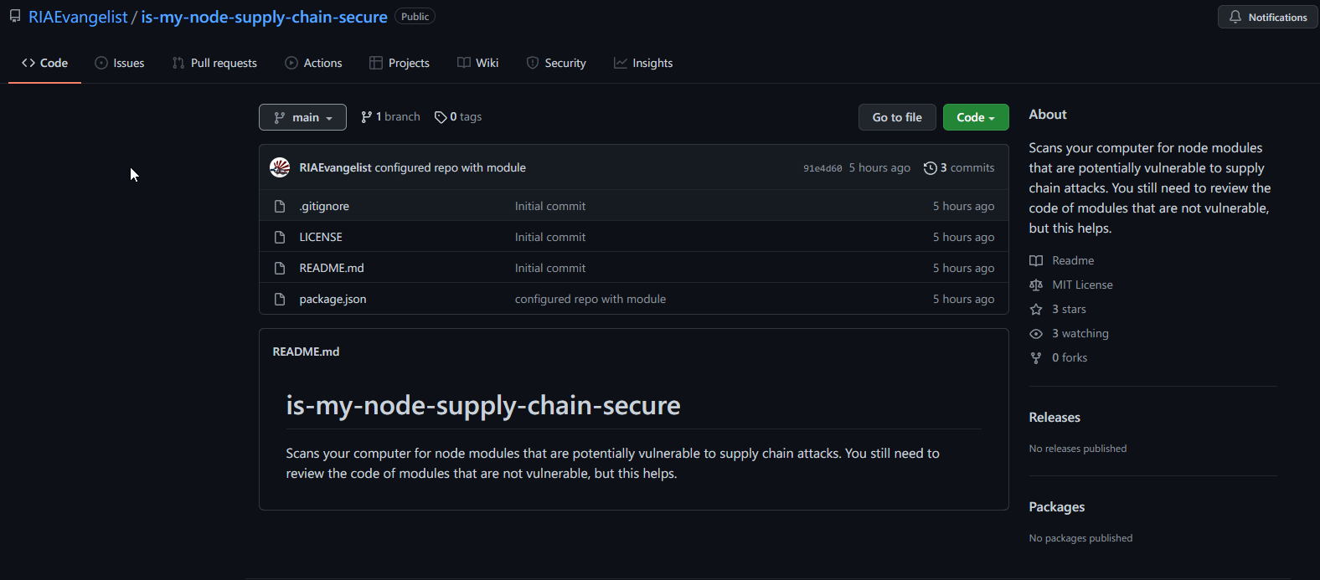View the 1 branch link
Viewport: 1320px width, 580px height.
390,117
